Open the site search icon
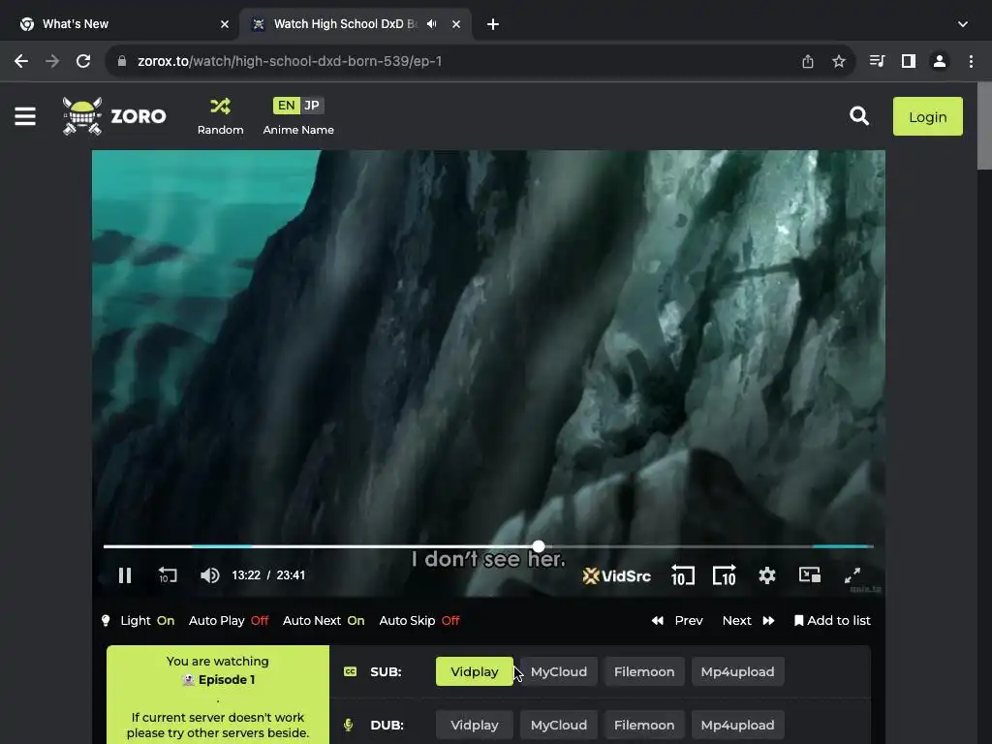992x744 pixels. [x=859, y=116]
